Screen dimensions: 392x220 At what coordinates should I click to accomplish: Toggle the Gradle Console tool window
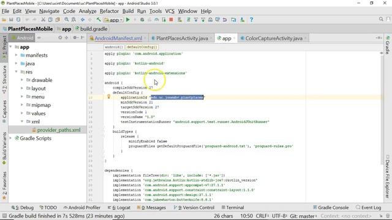(331, 208)
